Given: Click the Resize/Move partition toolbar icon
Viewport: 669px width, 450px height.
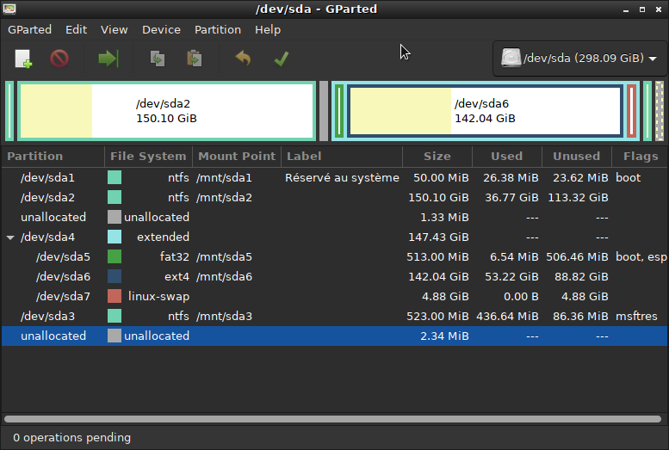Looking at the screenshot, I should point(108,59).
